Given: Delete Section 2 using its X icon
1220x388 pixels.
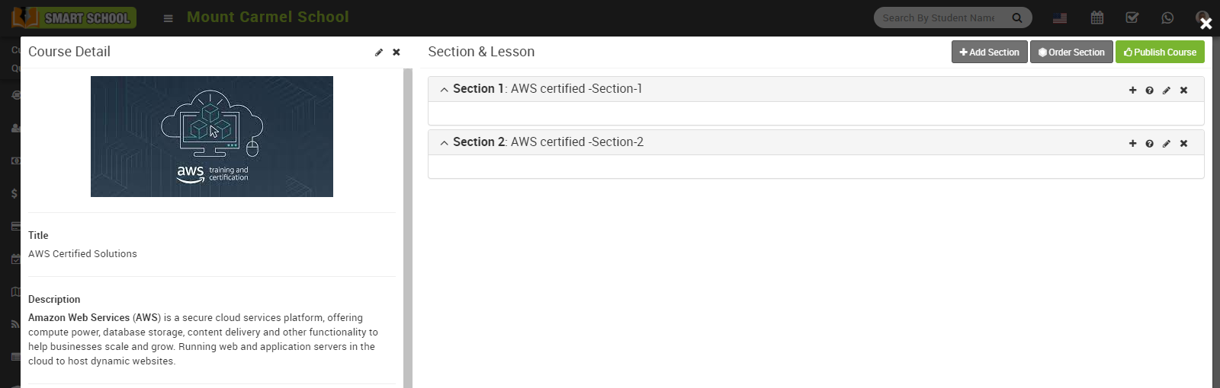Looking at the screenshot, I should [x=1183, y=143].
